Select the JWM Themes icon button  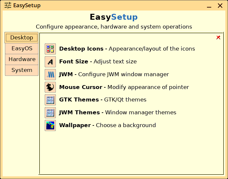click(x=50, y=113)
